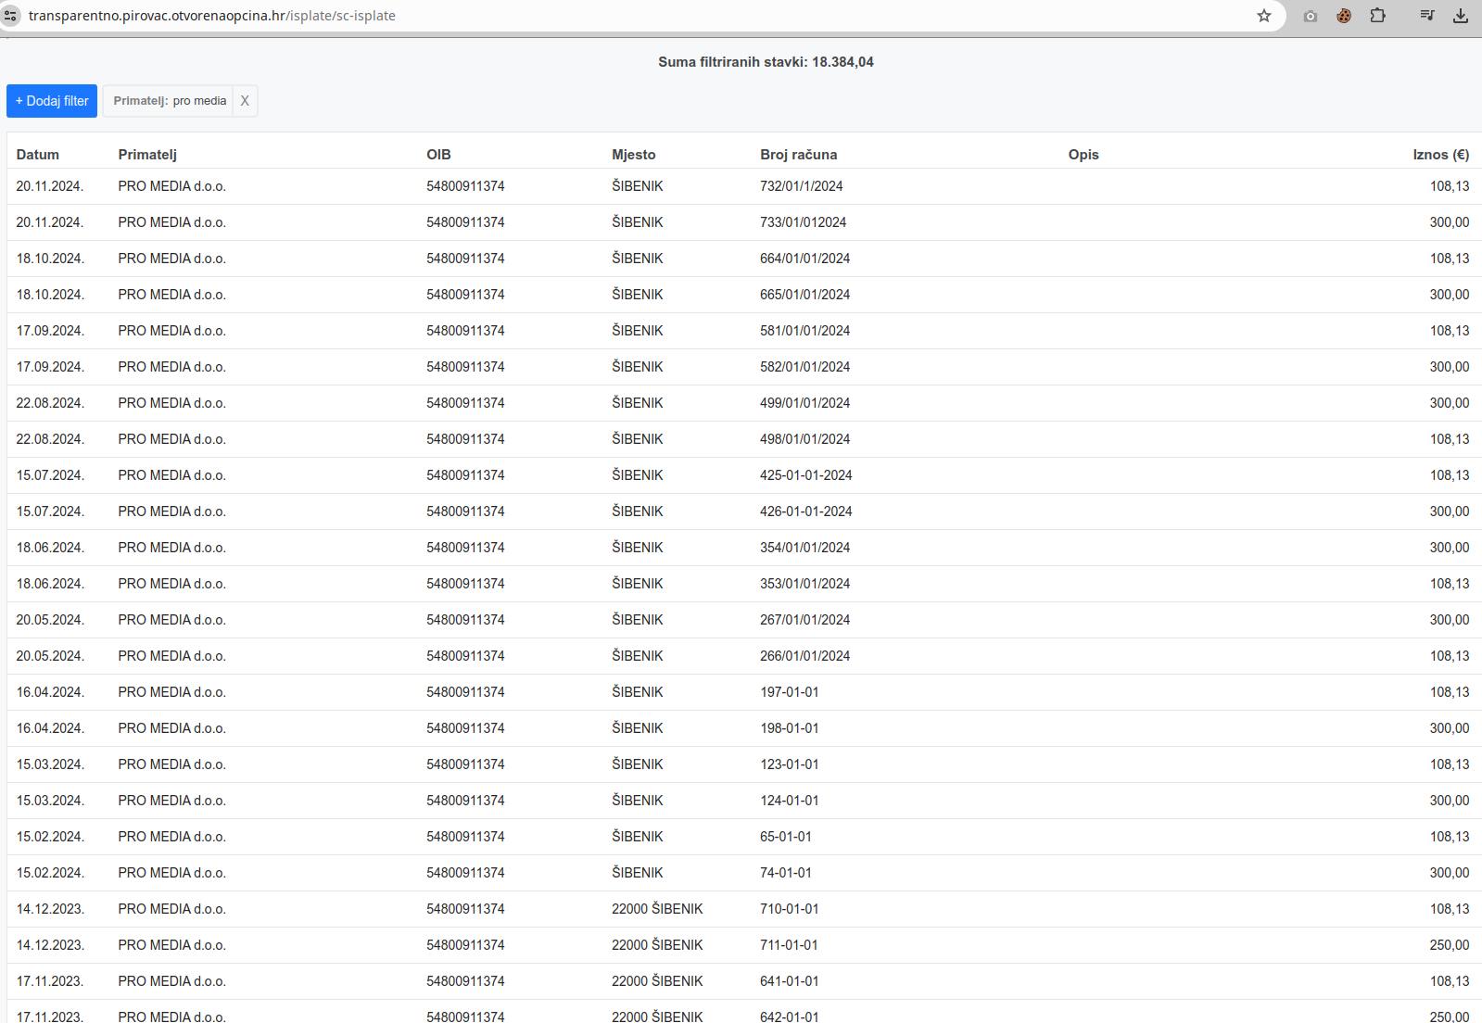Open the browser downloads icon
The image size is (1482, 1023).
[1461, 16]
